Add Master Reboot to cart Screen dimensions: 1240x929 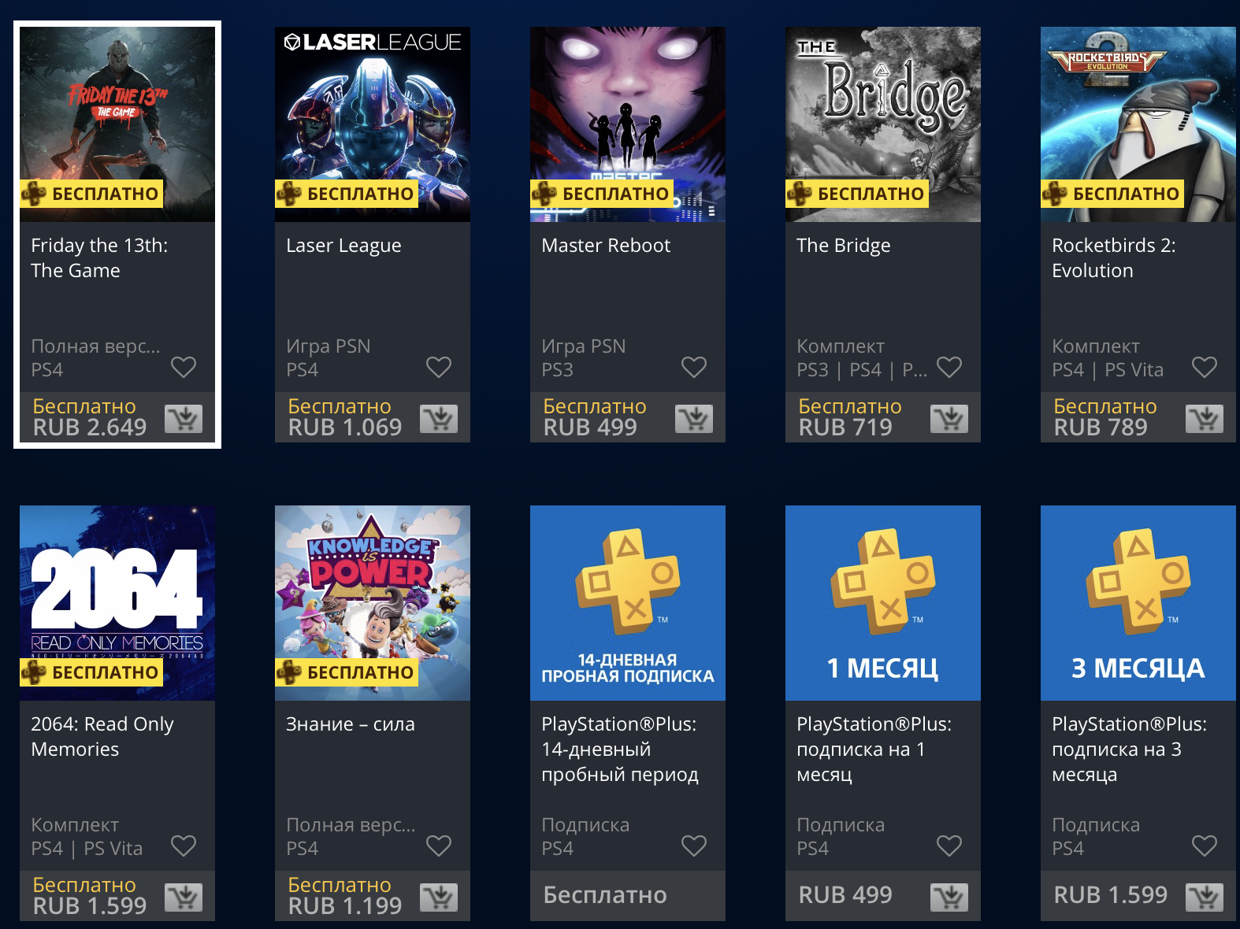(x=694, y=419)
